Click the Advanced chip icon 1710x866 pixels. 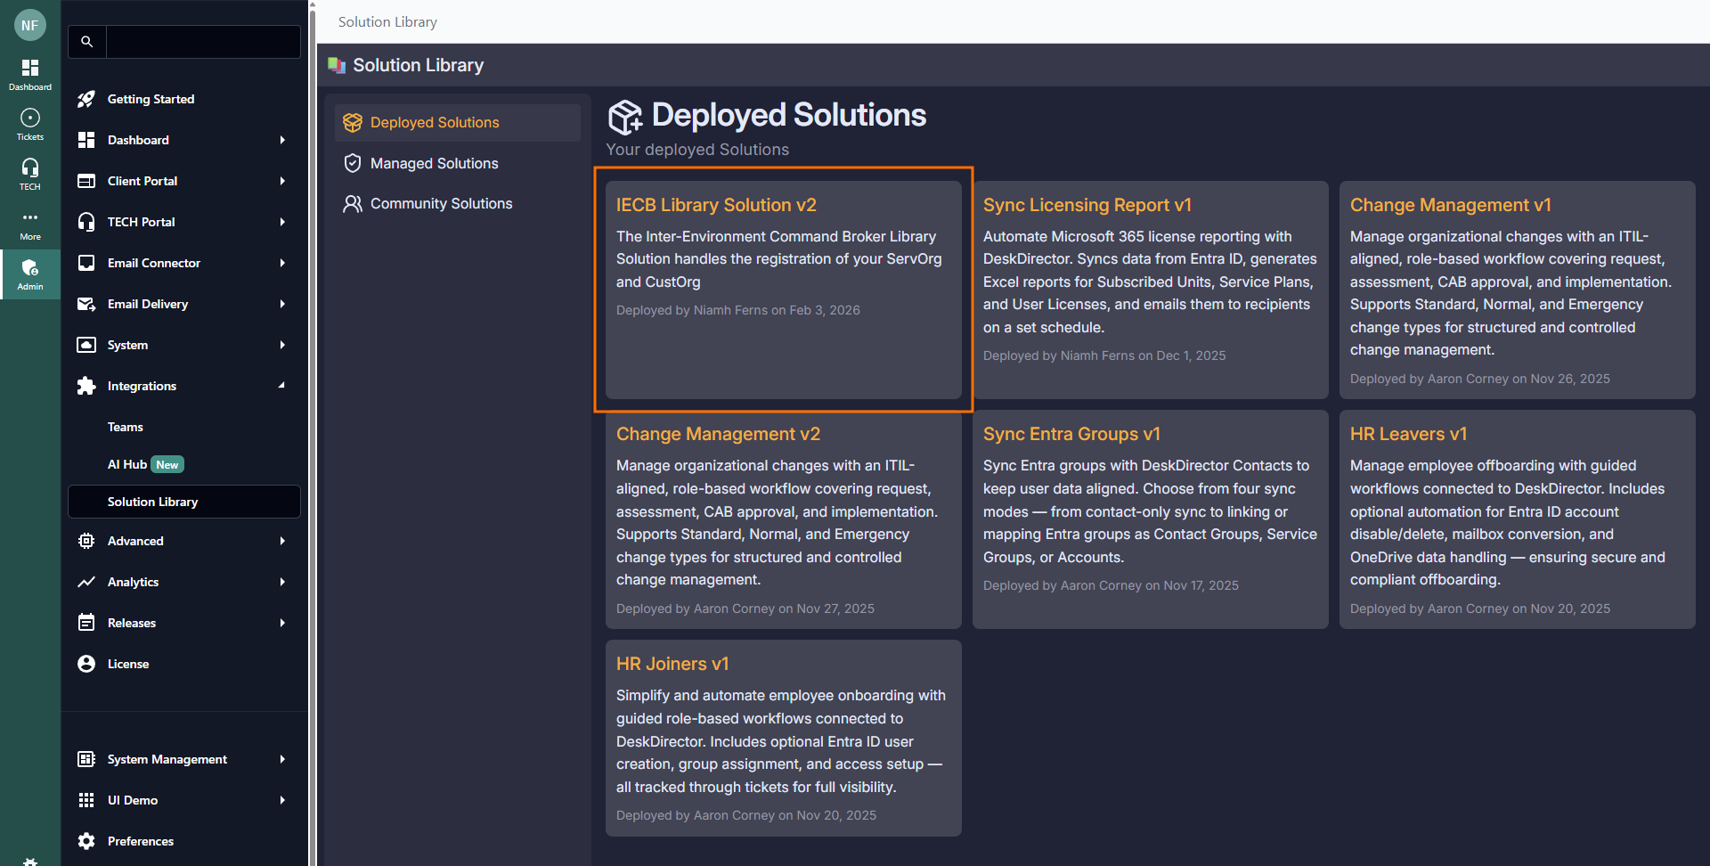(x=86, y=541)
